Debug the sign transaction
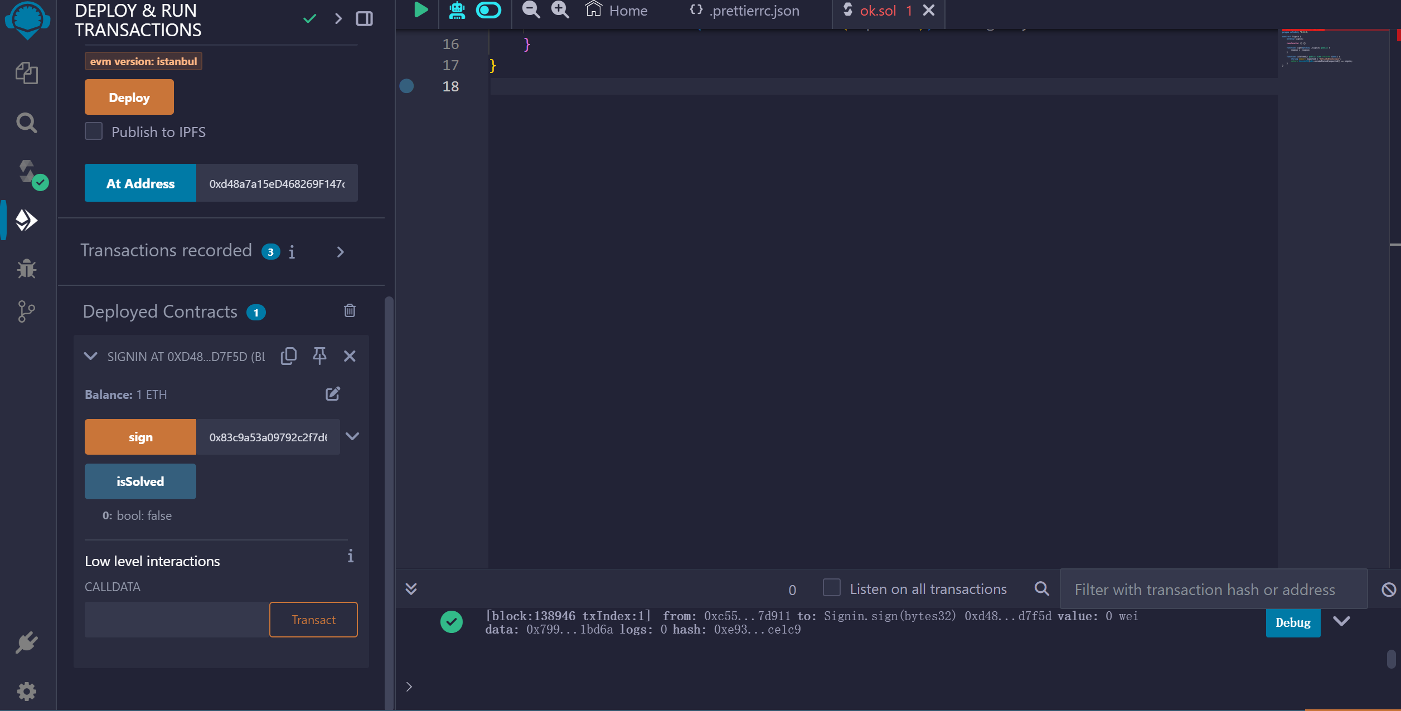 (1293, 622)
